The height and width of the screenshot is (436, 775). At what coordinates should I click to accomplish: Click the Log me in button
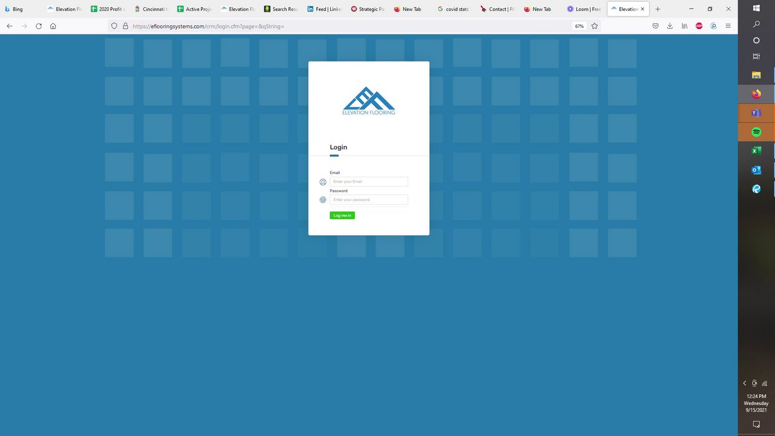pos(342,216)
